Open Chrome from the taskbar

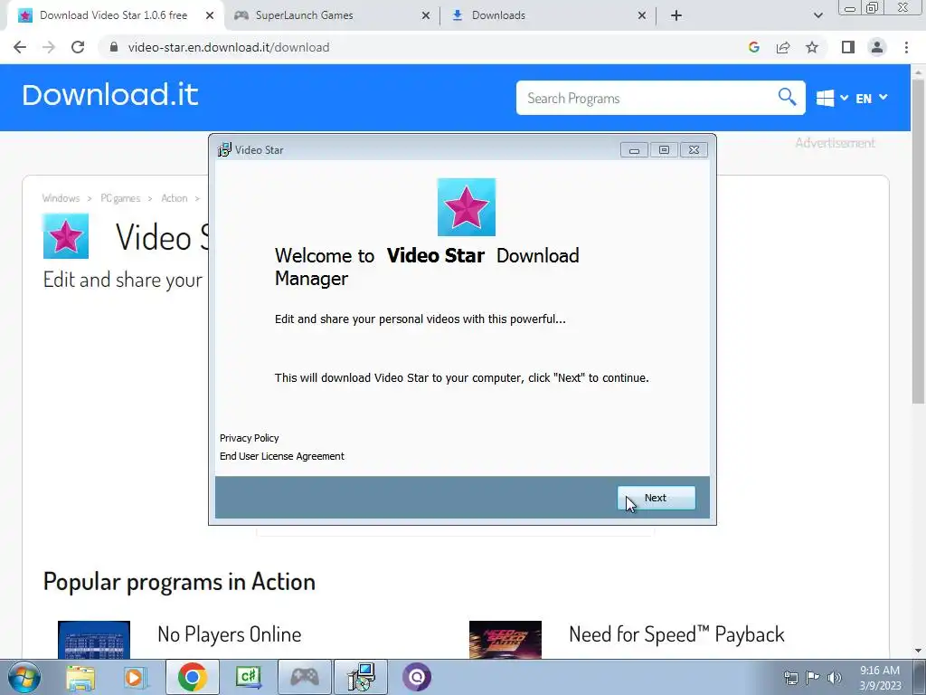(x=192, y=677)
